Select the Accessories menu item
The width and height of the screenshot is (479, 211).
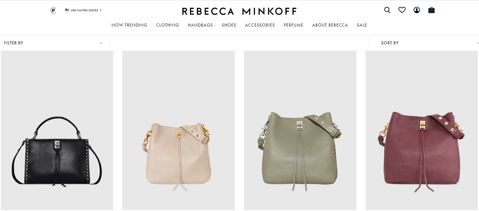pyautogui.click(x=260, y=25)
